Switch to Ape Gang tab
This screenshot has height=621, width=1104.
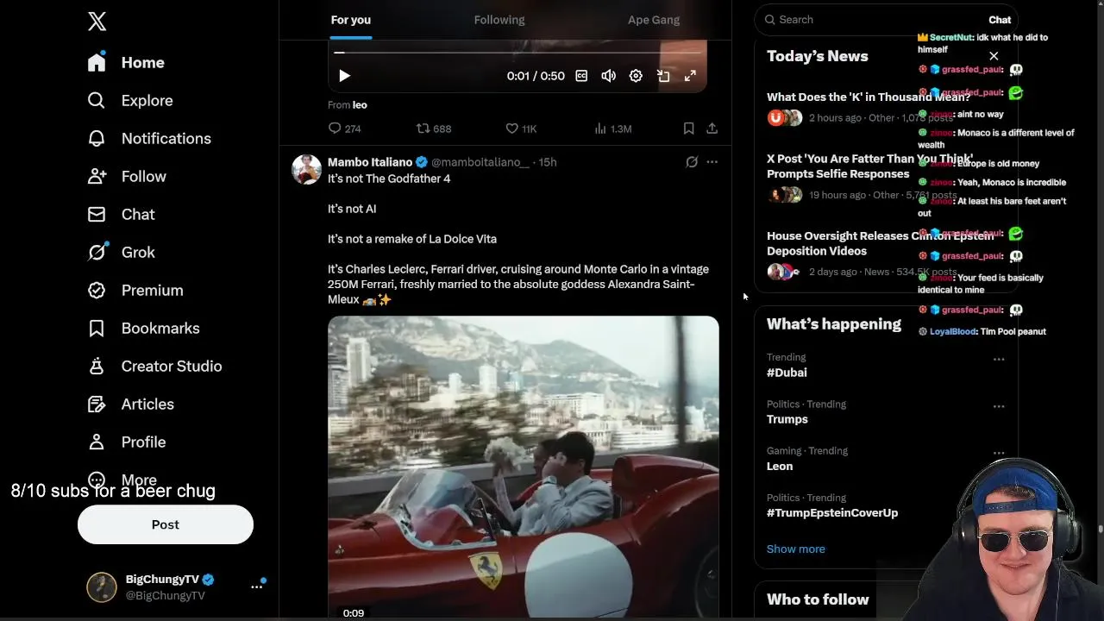point(654,19)
